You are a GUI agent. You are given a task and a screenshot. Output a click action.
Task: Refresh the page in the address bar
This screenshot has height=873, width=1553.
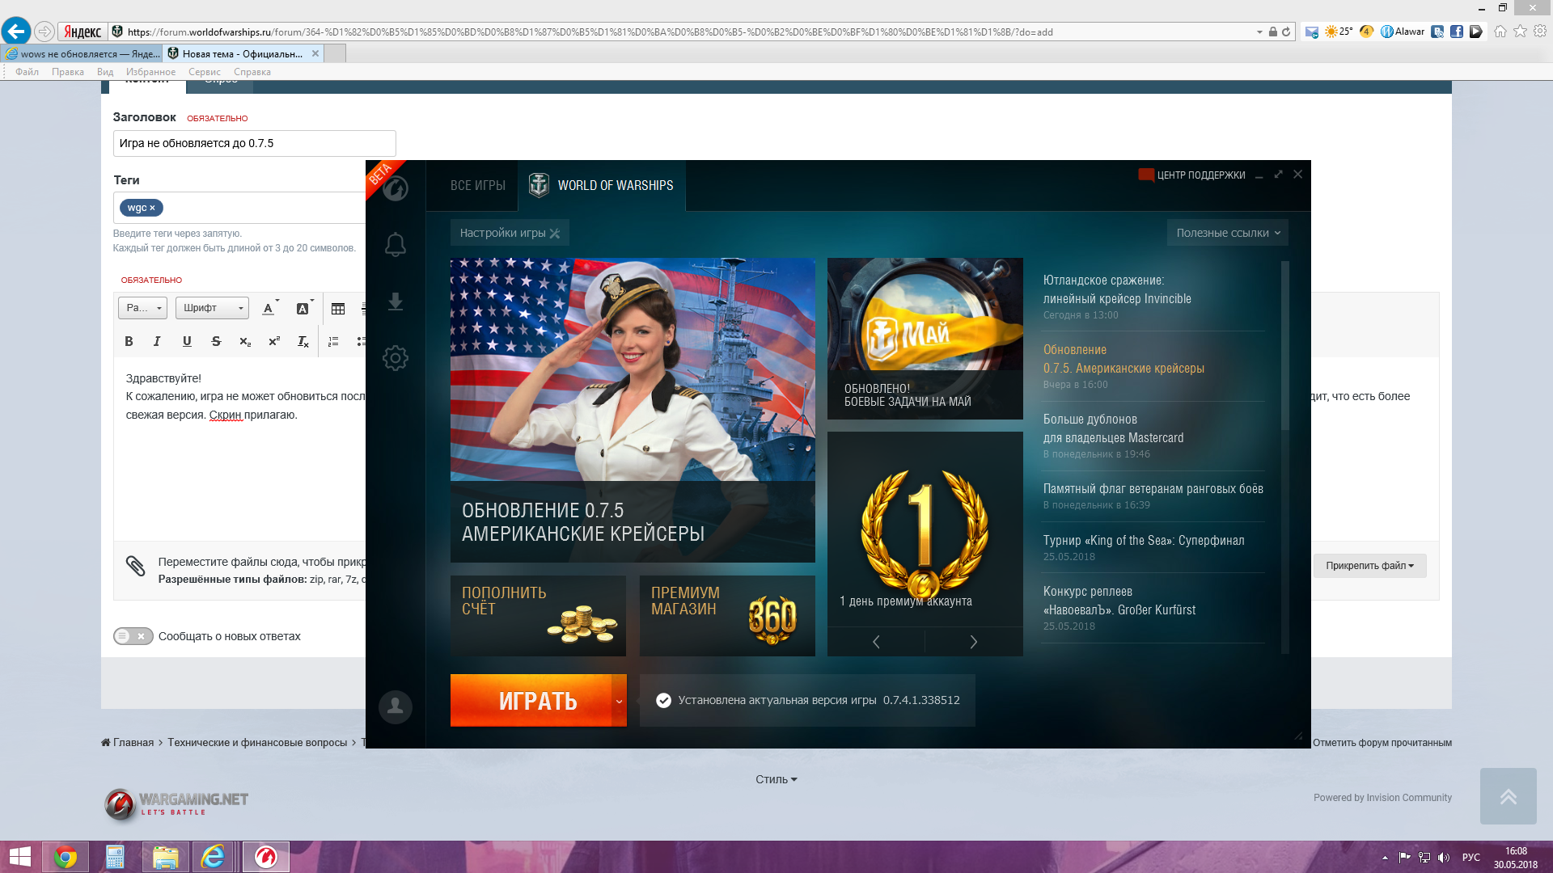coord(1286,32)
